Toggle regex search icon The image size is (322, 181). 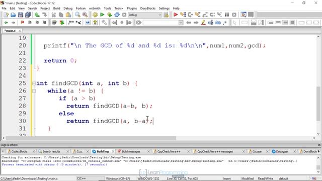pos(225,22)
